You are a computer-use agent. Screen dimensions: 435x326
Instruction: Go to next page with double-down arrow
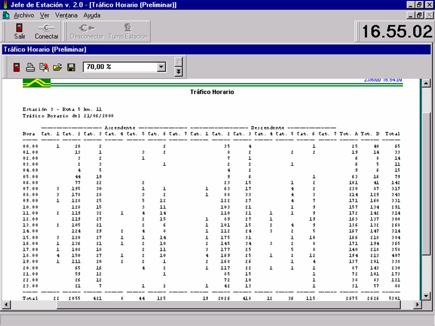[x=179, y=72]
